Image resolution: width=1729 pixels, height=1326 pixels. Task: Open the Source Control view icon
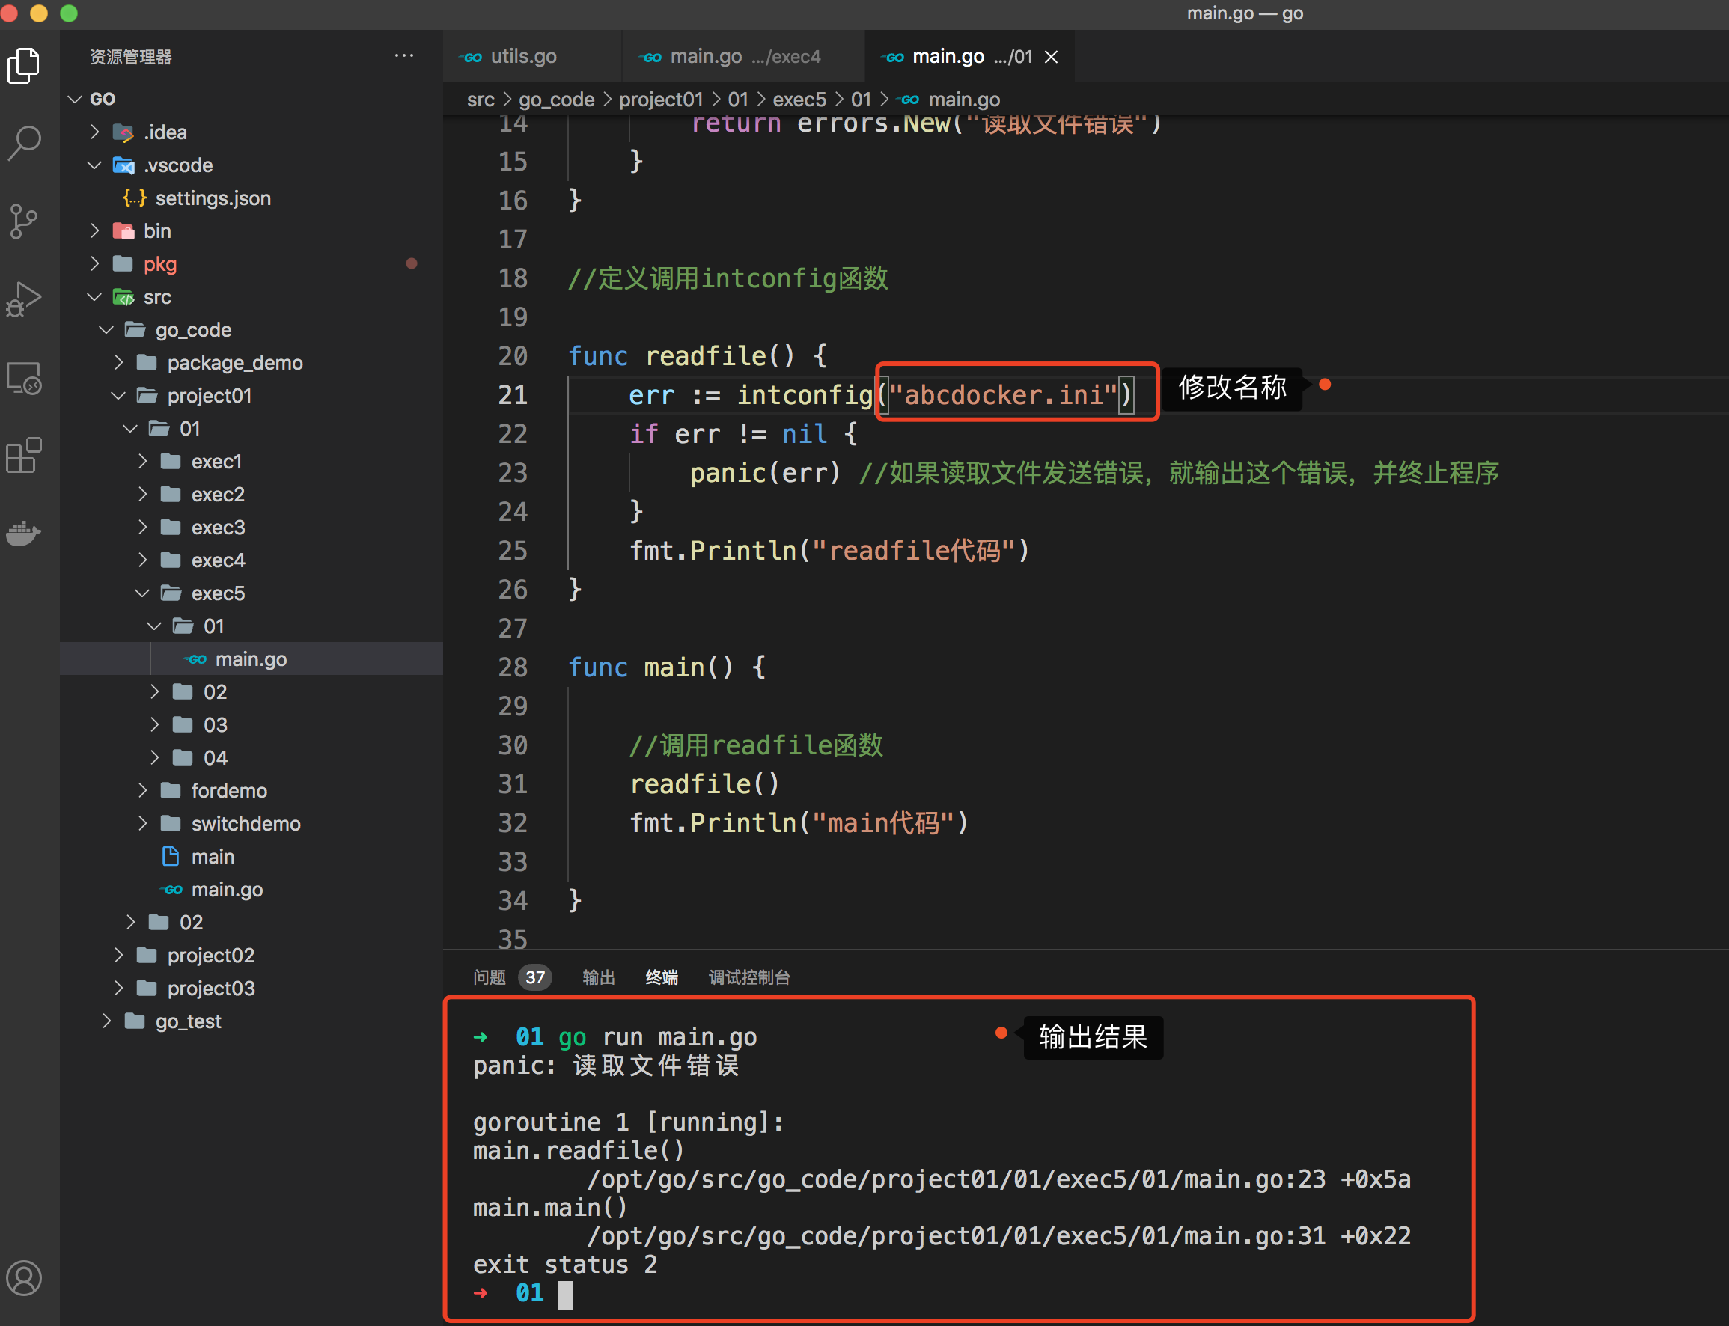24,221
